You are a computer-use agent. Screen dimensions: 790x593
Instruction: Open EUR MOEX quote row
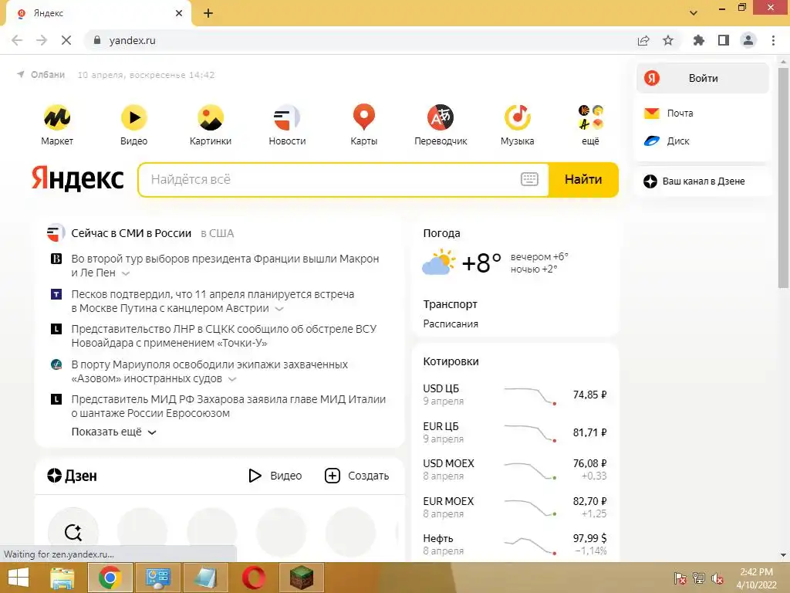[x=515, y=507]
